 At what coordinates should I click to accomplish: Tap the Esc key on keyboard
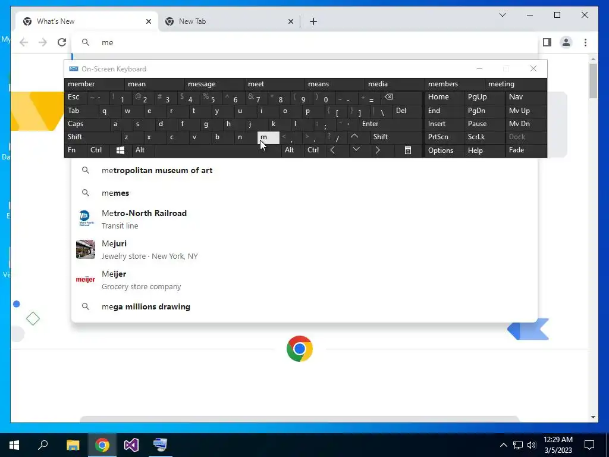[x=76, y=97]
